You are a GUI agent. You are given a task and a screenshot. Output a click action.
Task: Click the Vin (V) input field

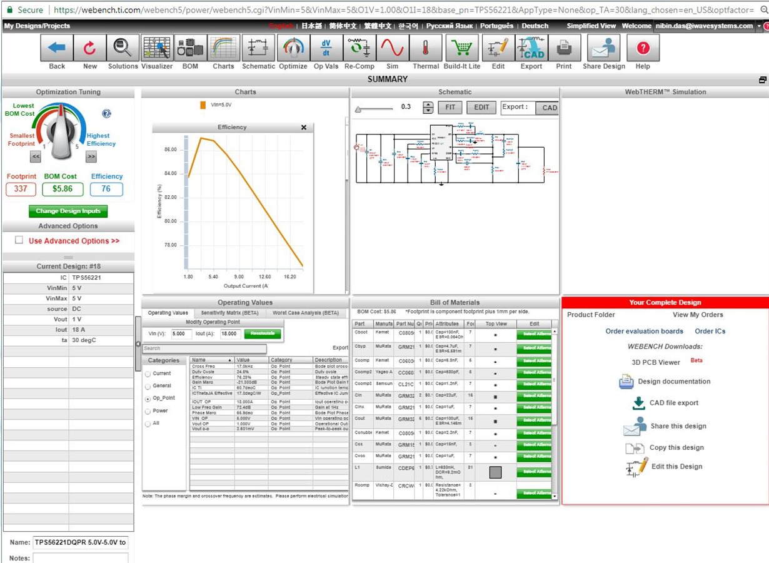[x=181, y=334]
